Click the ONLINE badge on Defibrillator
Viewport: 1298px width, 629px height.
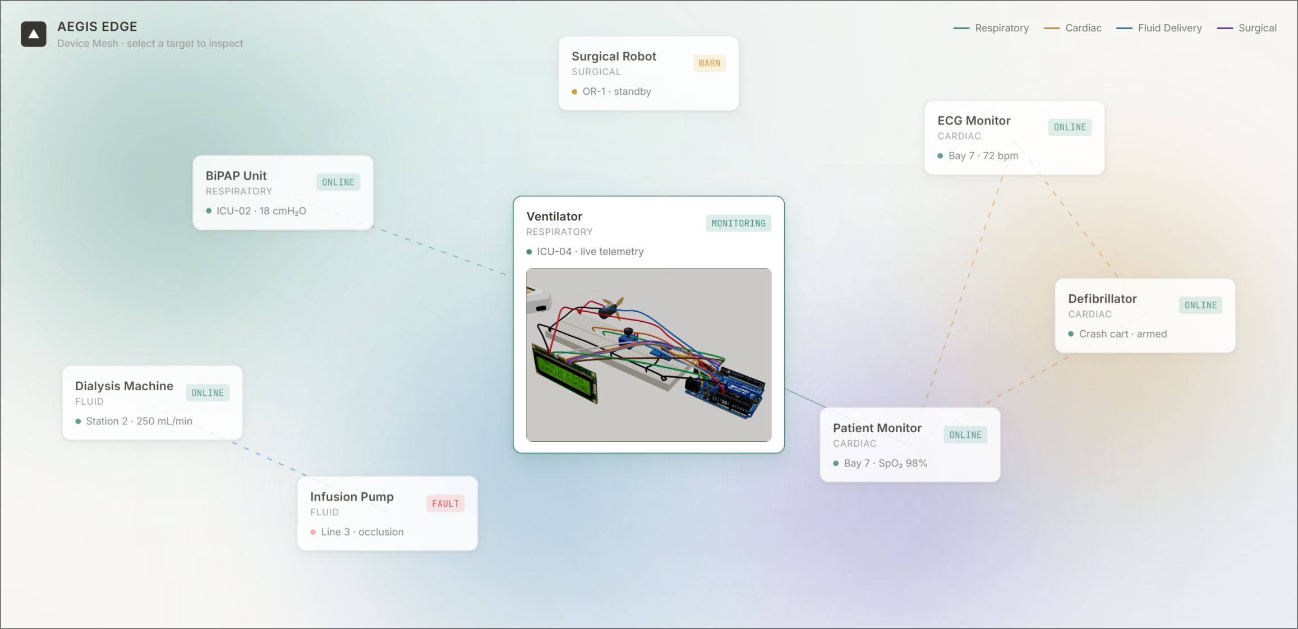[1200, 306]
